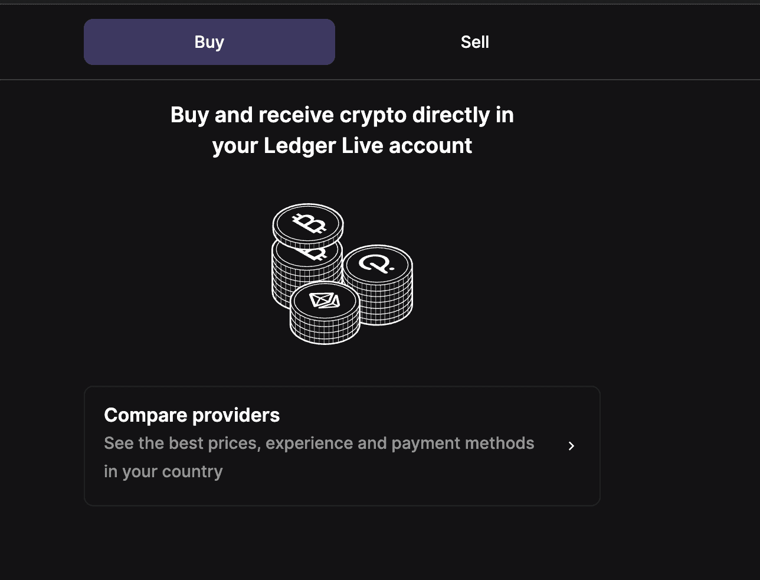Image resolution: width=760 pixels, height=580 pixels.
Task: Click the Ethereum coin icon
Action: [x=325, y=301]
